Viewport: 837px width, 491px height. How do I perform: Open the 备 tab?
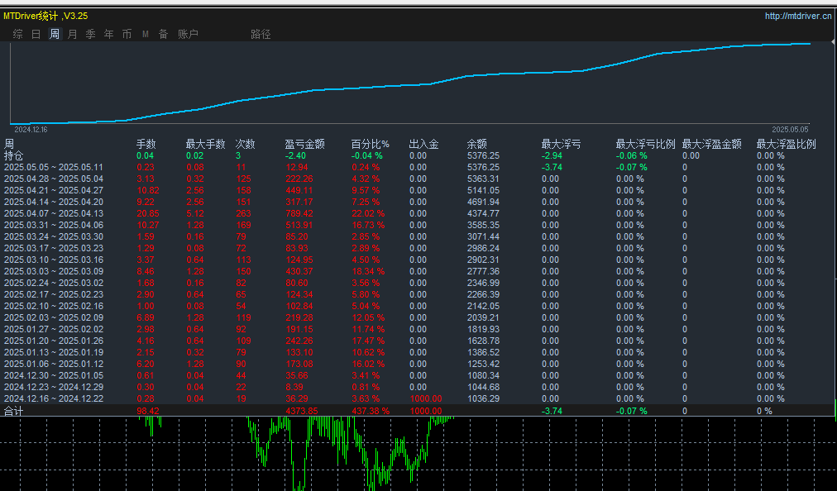tap(164, 34)
